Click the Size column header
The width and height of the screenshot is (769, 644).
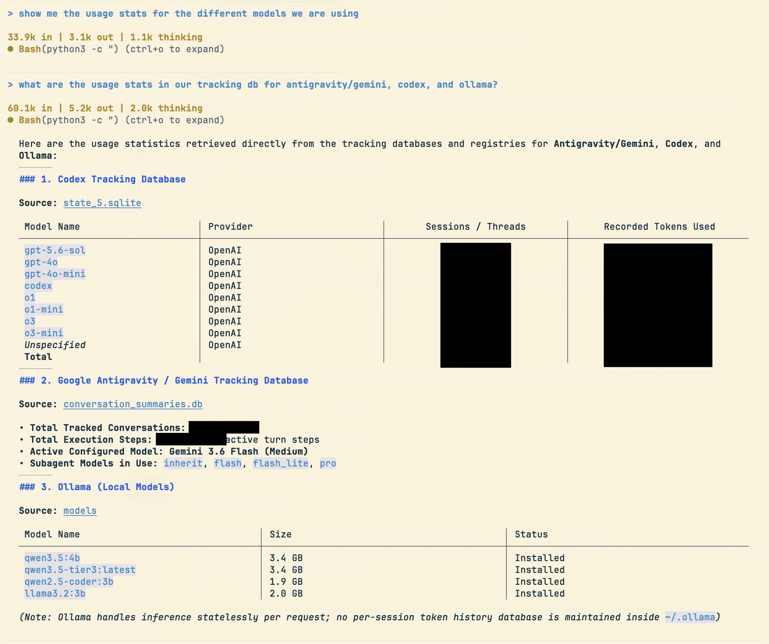pyautogui.click(x=281, y=535)
